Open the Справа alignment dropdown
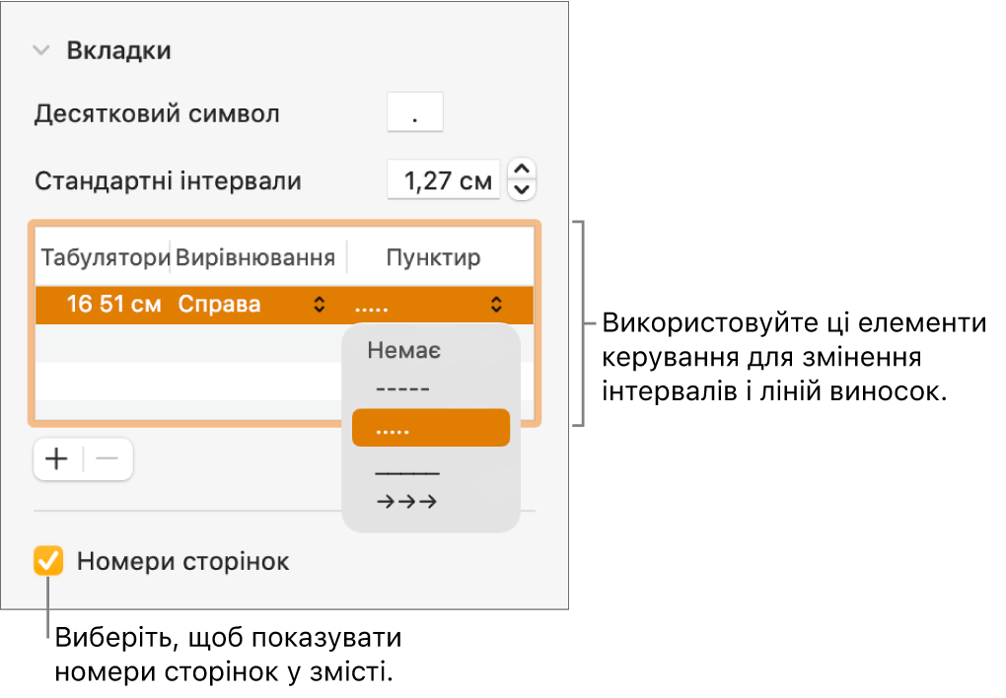Viewport: 1006px width, 698px height. click(x=251, y=305)
